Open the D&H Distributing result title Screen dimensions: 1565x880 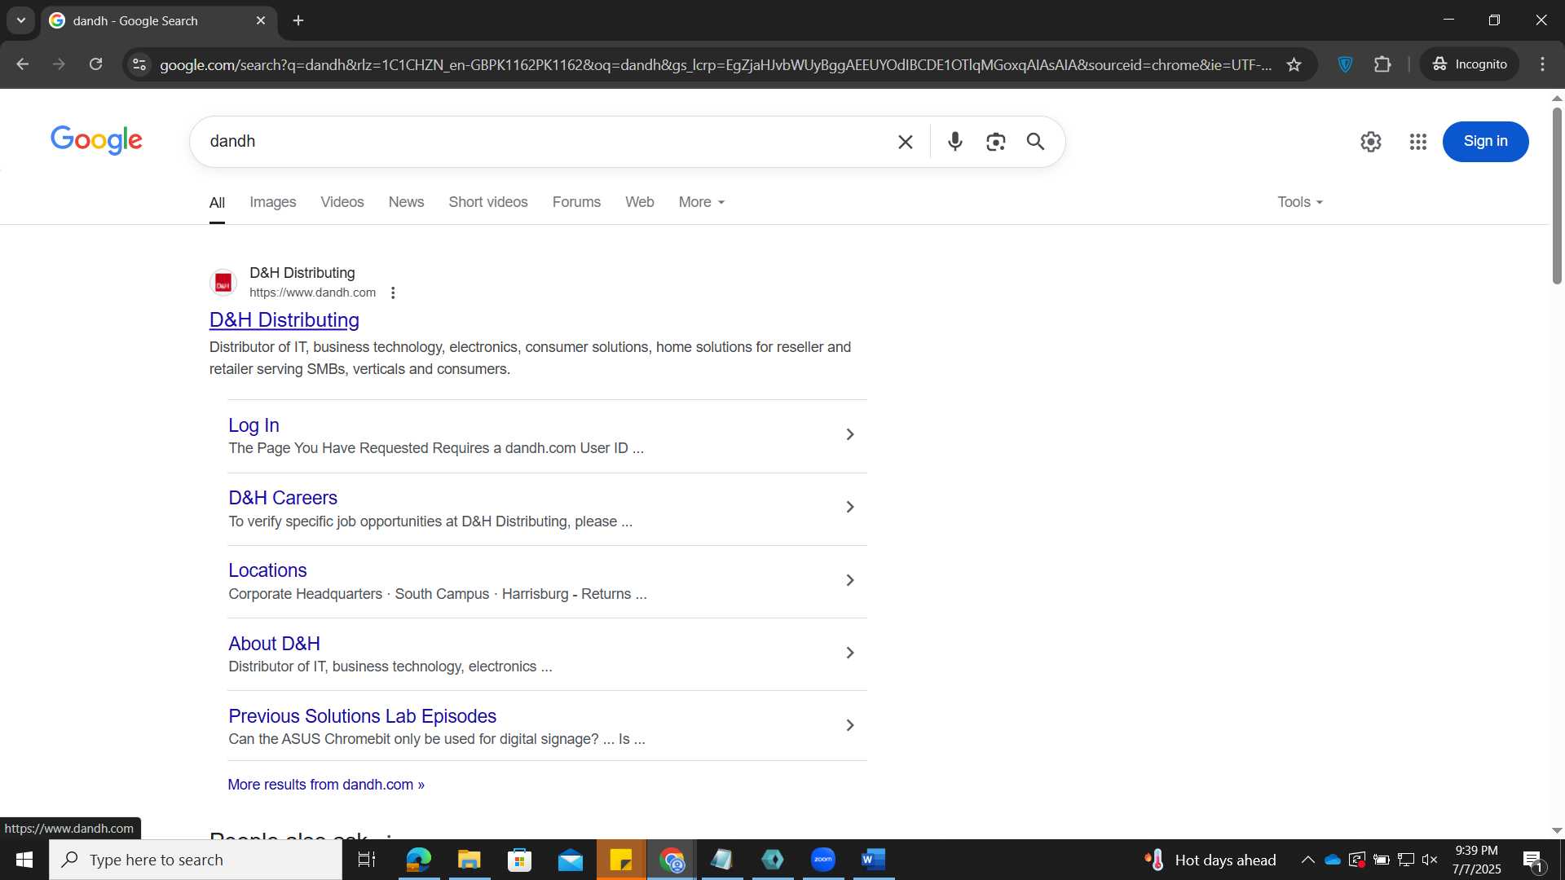click(284, 320)
